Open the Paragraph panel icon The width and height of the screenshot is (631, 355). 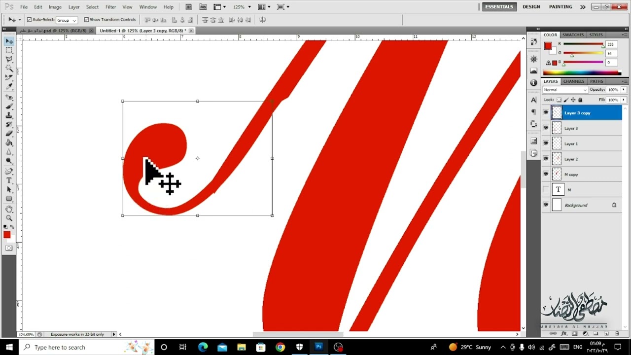(x=534, y=112)
